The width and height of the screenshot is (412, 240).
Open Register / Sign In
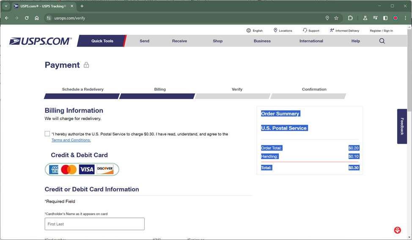(381, 31)
